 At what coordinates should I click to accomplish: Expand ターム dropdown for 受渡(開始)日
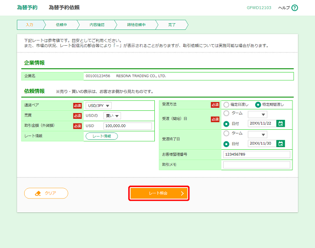point(257,115)
